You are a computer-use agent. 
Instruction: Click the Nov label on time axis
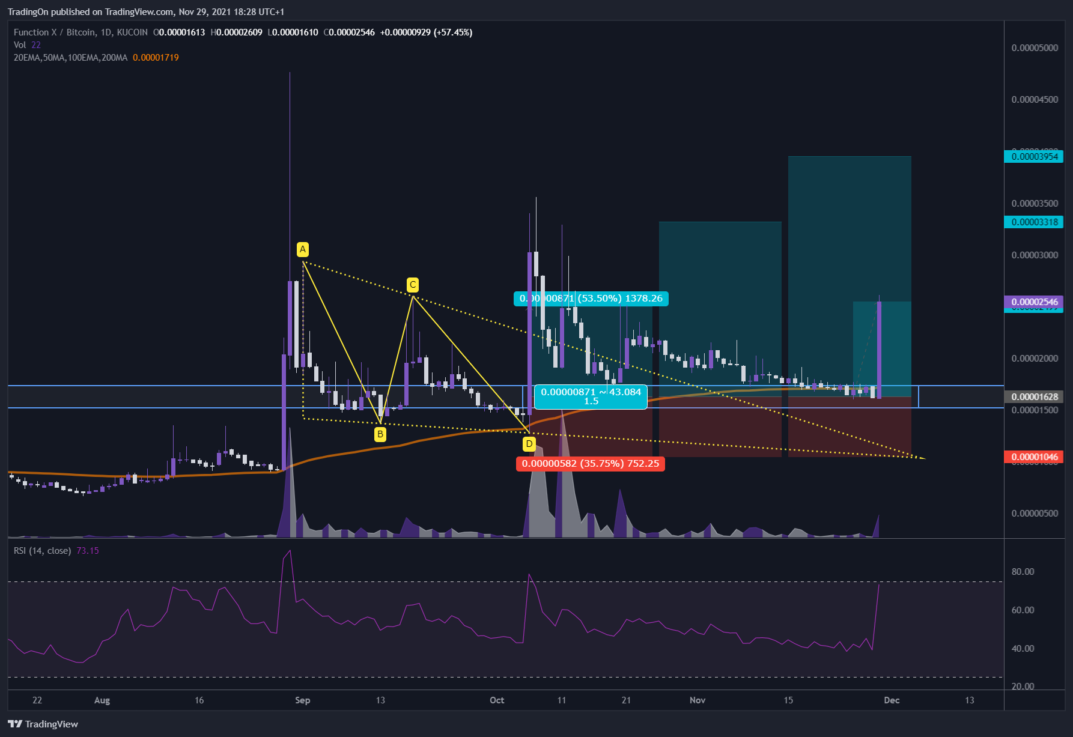(698, 700)
